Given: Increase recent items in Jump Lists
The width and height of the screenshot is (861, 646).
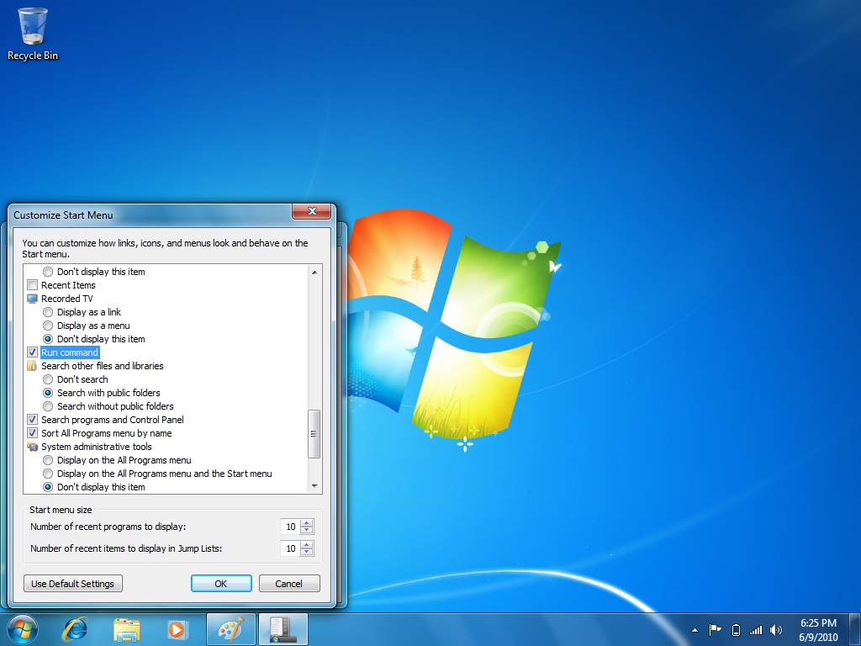Looking at the screenshot, I should pyautogui.click(x=307, y=544).
